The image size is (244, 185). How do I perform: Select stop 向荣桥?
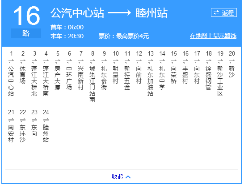click(174, 75)
